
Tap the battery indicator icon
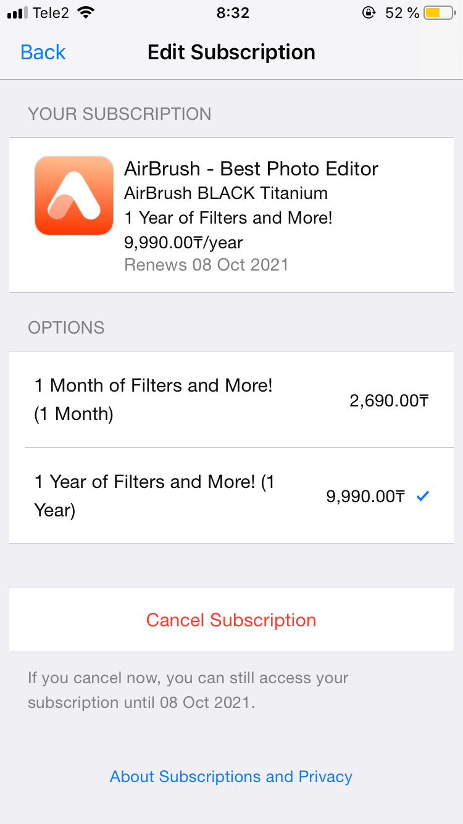pyautogui.click(x=439, y=13)
